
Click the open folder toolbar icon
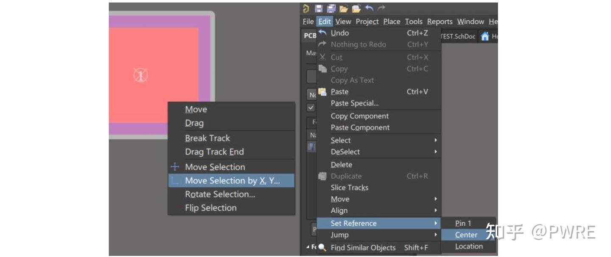(343, 8)
